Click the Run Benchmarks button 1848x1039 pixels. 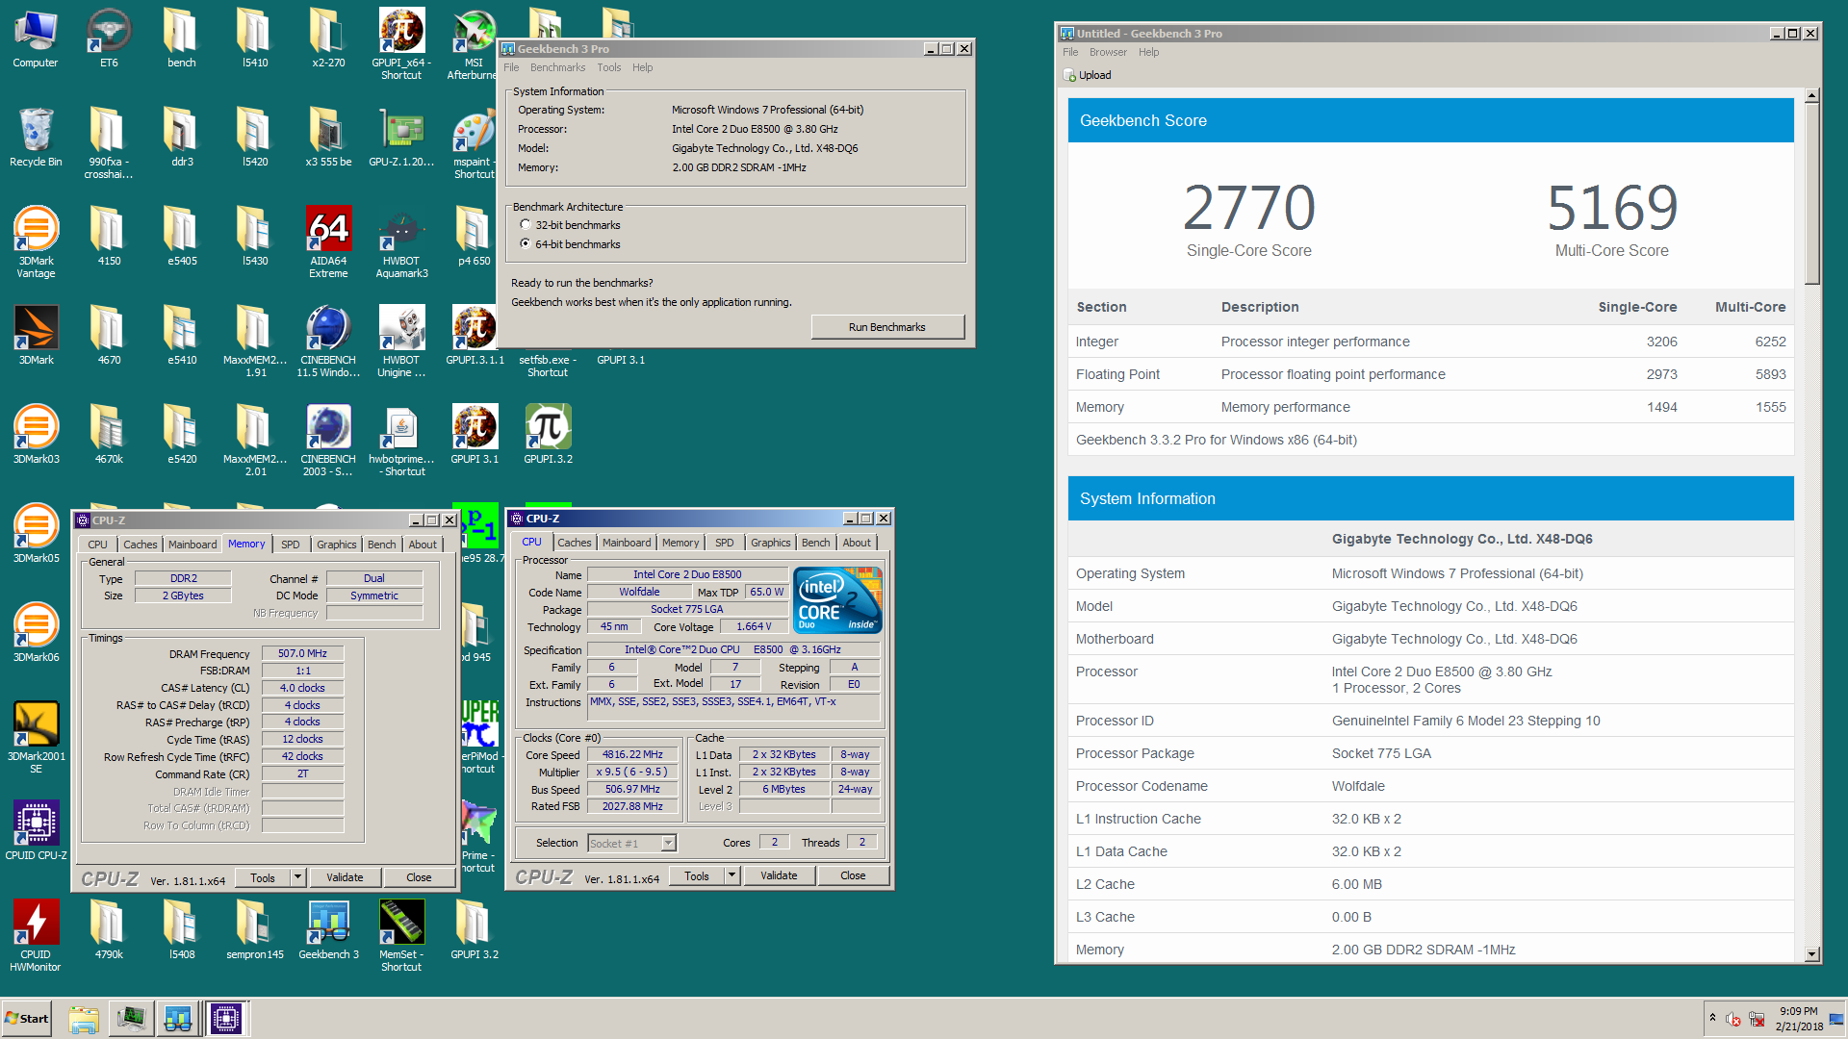click(887, 327)
